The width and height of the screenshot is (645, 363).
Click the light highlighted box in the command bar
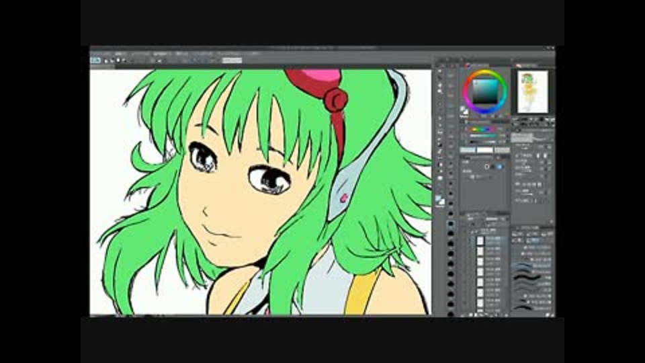232,61
